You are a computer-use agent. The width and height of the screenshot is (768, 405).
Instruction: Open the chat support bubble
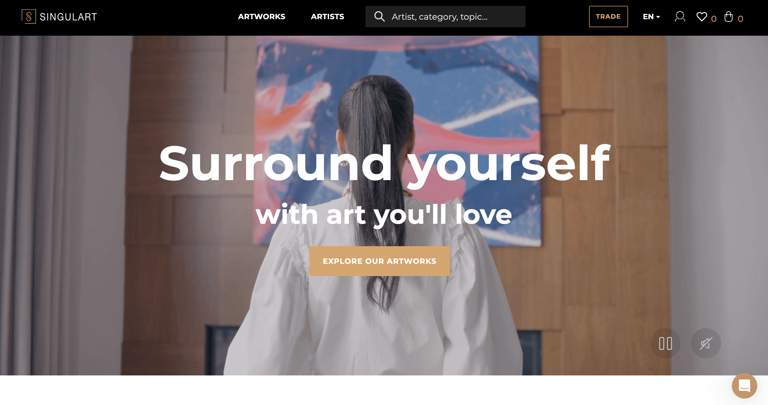click(x=744, y=385)
